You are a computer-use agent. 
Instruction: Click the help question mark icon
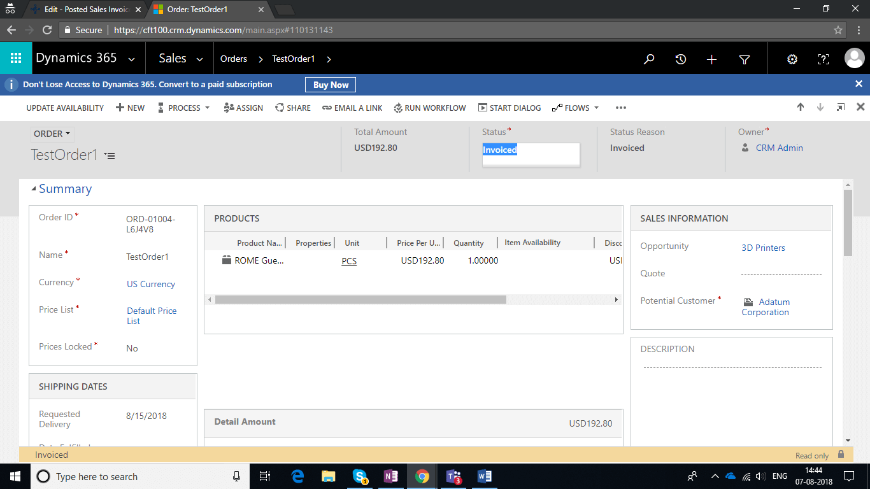pos(824,59)
